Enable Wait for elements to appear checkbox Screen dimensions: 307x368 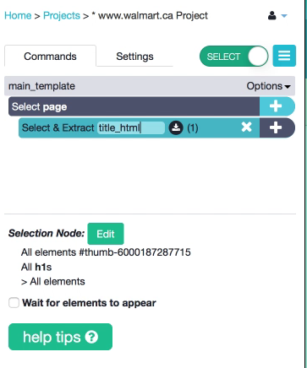[14, 303]
